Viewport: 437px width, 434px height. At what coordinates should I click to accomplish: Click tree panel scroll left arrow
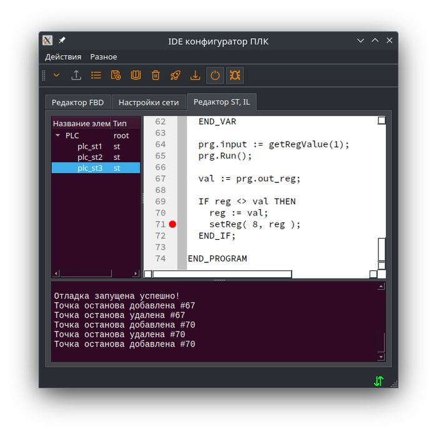56,274
